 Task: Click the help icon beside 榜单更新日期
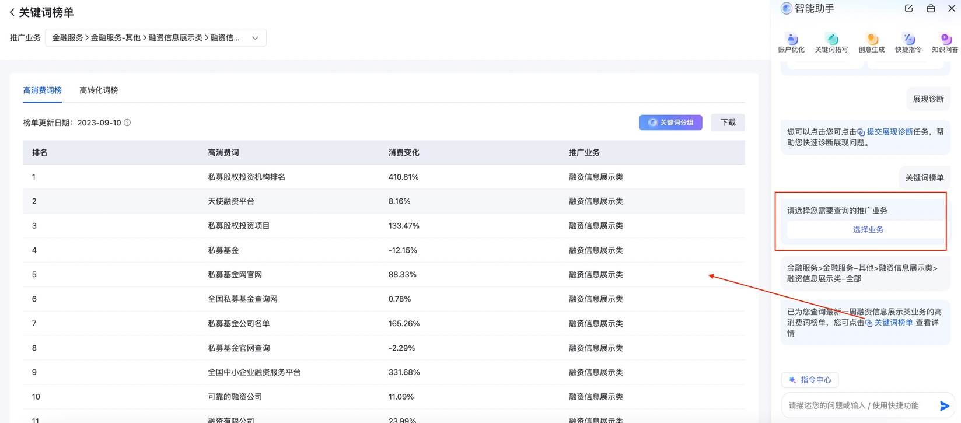click(127, 123)
